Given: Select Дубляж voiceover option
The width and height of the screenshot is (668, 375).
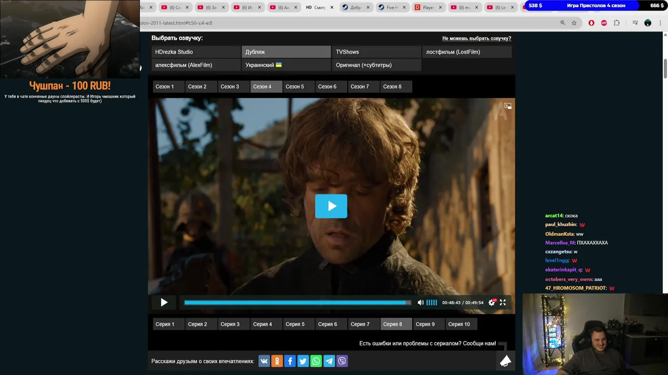Looking at the screenshot, I should pyautogui.click(x=286, y=52).
